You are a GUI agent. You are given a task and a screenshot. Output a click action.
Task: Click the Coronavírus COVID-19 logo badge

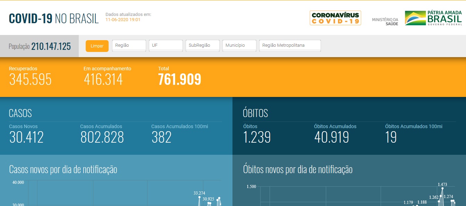[x=335, y=18]
